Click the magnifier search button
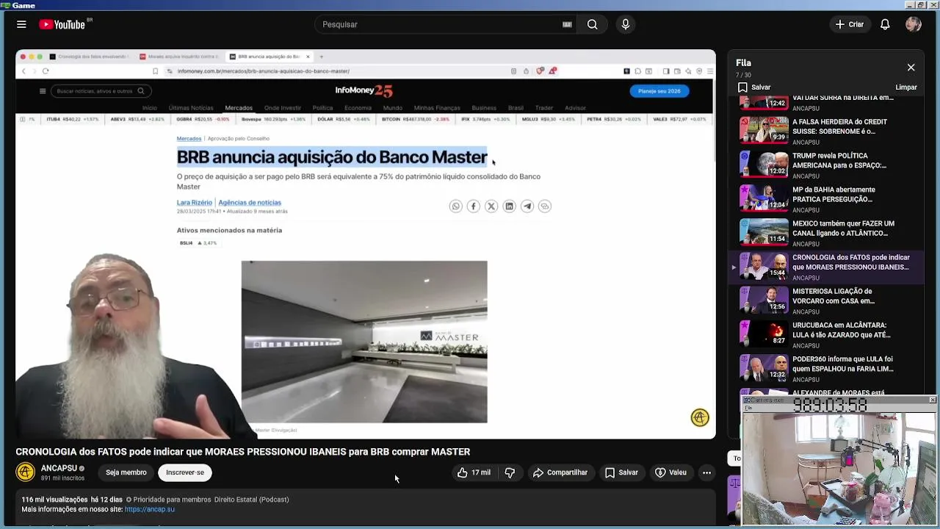The image size is (940, 529). coord(592,24)
